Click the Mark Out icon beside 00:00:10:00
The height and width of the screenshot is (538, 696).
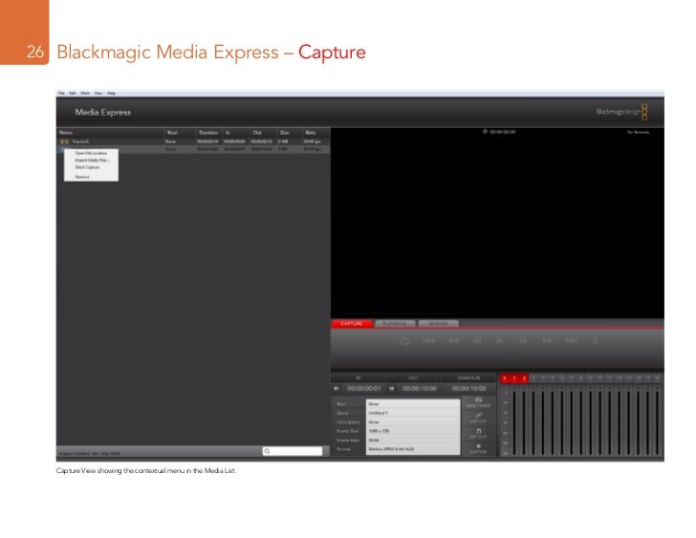[392, 389]
